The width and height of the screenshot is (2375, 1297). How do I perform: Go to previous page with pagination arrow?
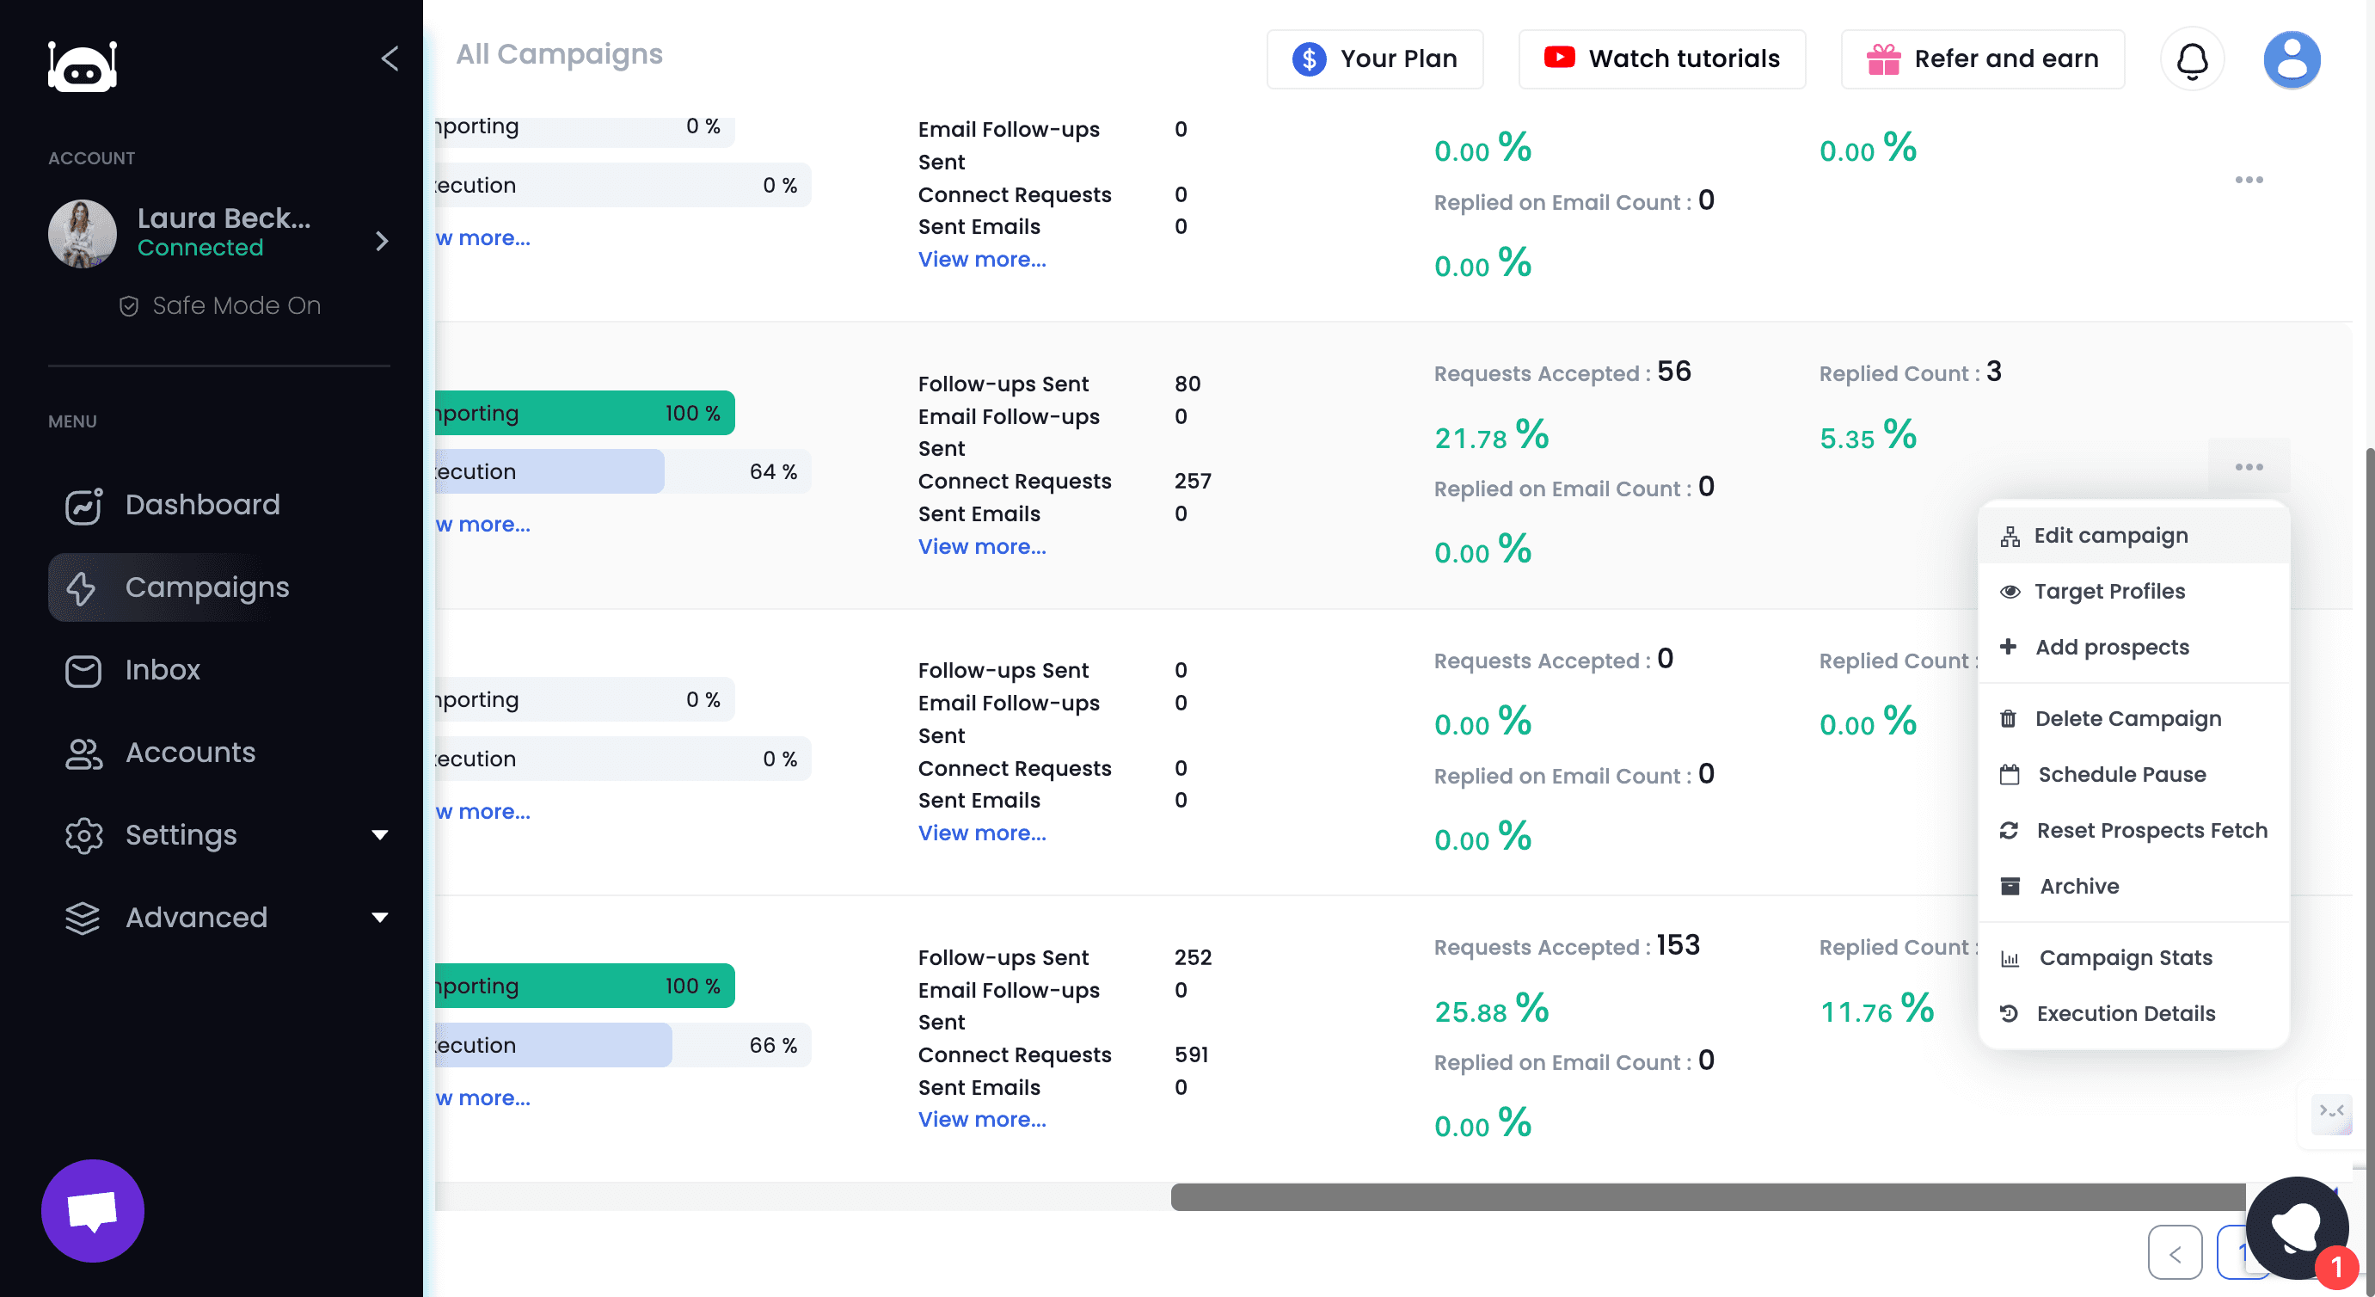pos(2174,1254)
